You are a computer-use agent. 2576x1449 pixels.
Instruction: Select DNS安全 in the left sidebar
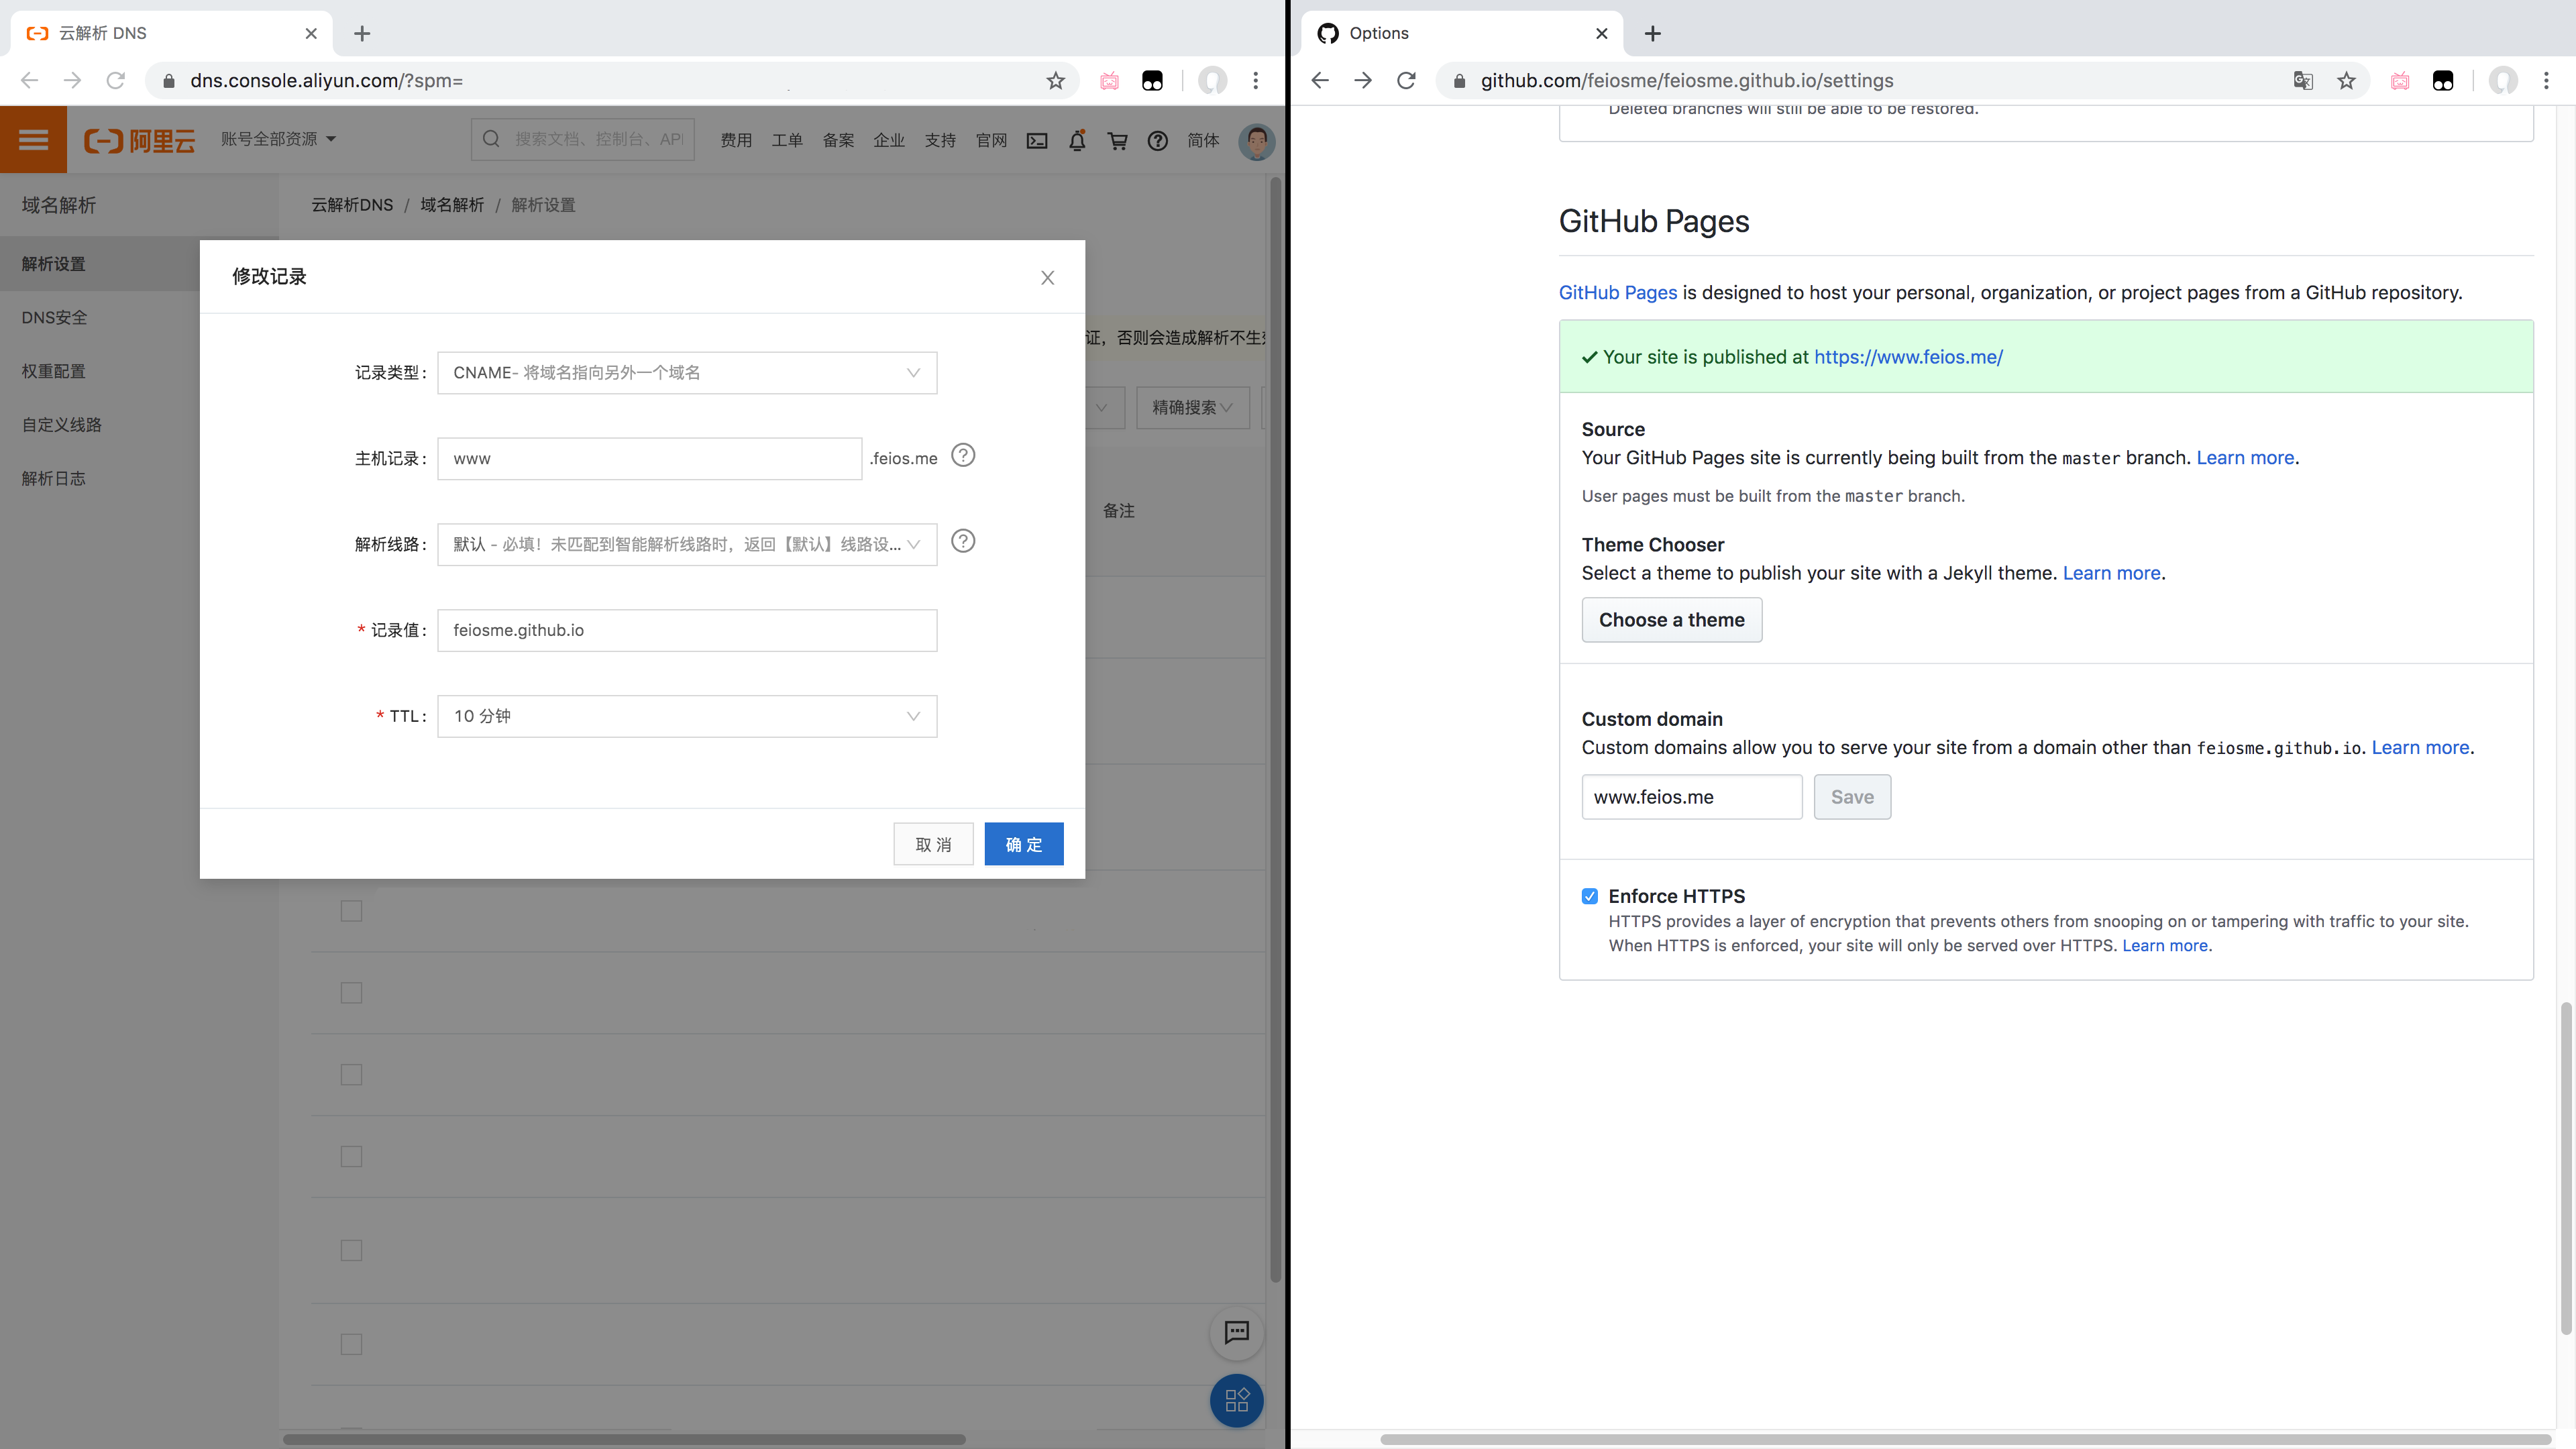[55, 318]
